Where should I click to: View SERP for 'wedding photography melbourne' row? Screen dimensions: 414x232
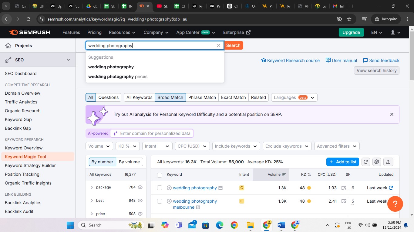pyautogui.click(x=344, y=201)
